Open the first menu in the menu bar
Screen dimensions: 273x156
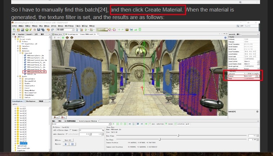(x=14, y=26)
